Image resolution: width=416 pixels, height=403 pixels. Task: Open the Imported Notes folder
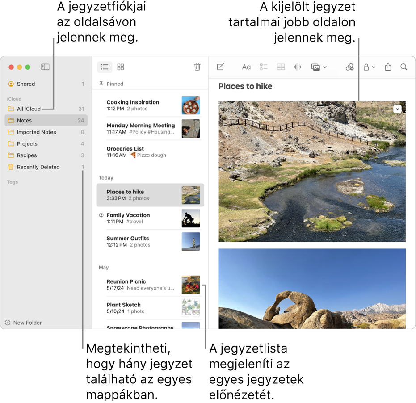point(46,132)
